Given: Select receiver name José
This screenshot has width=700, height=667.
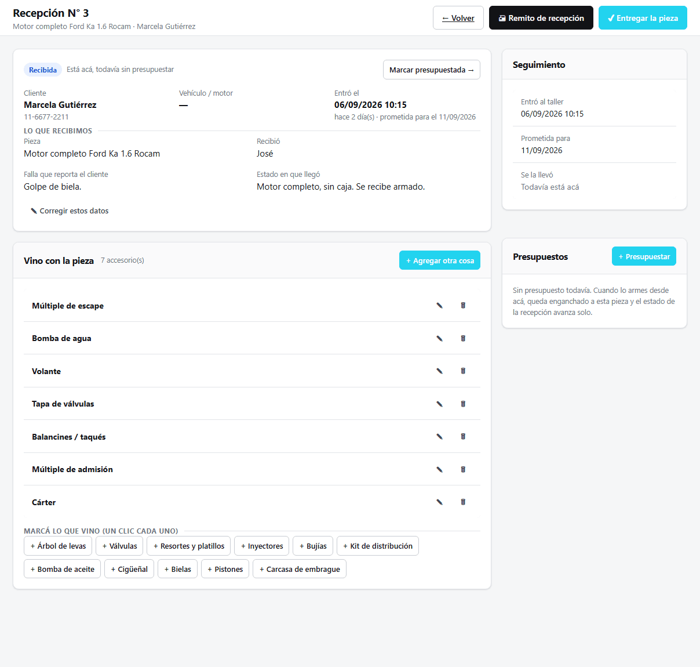Looking at the screenshot, I should 265,154.
